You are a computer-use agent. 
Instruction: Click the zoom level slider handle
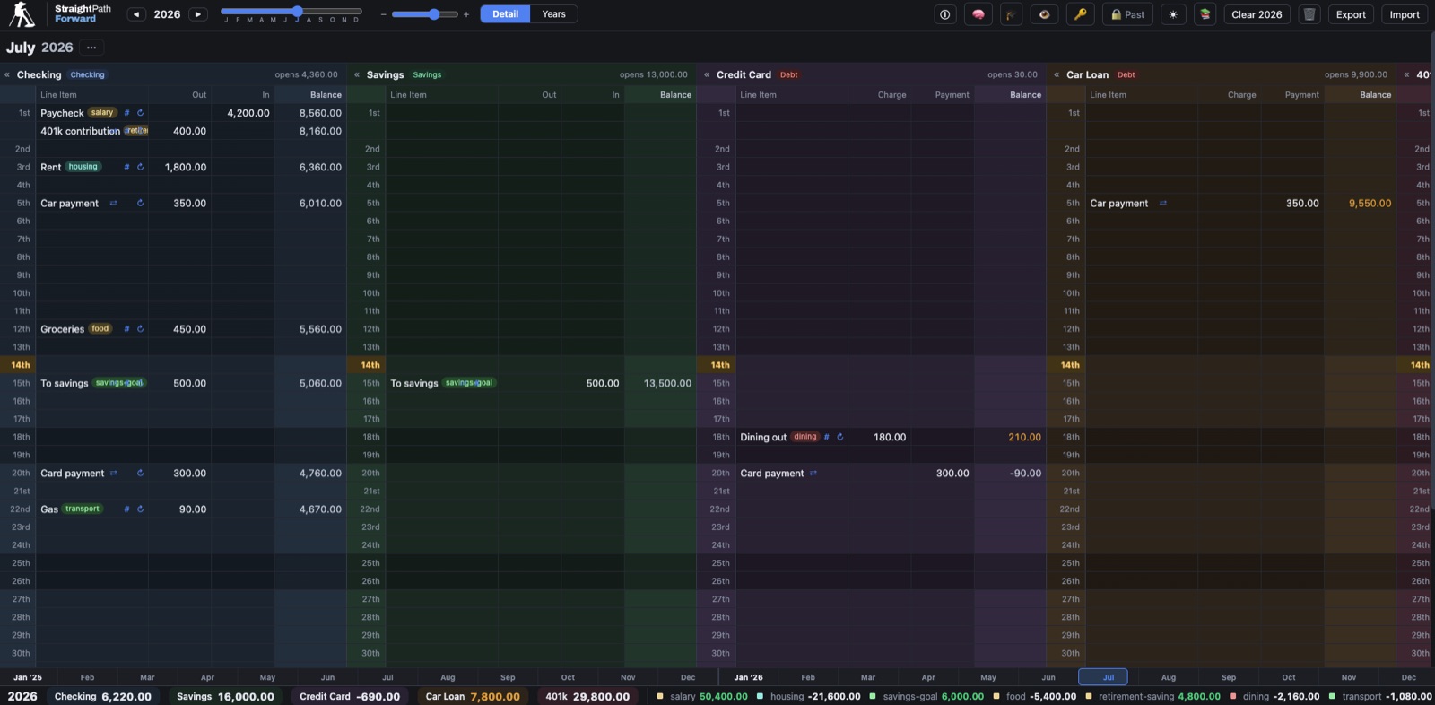tap(434, 14)
